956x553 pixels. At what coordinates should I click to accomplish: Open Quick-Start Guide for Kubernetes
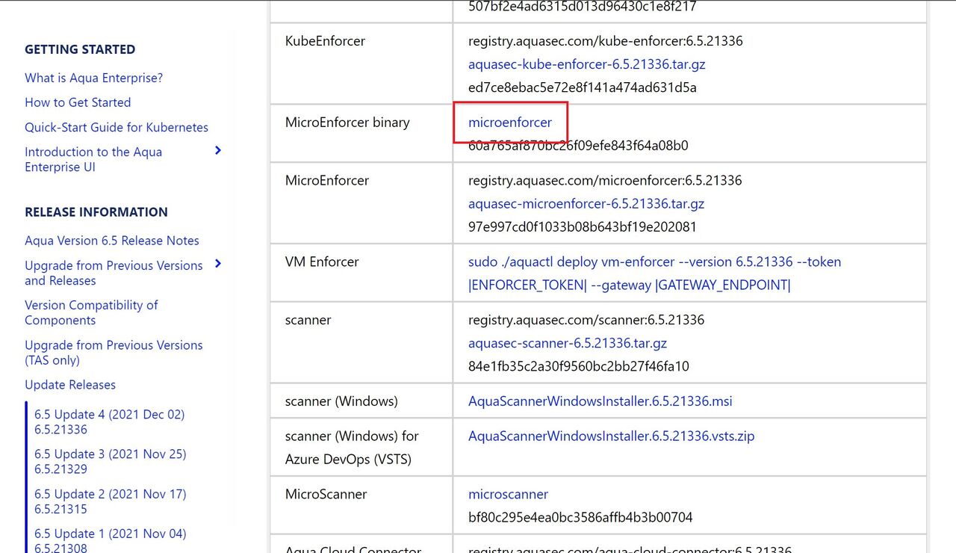click(x=117, y=127)
